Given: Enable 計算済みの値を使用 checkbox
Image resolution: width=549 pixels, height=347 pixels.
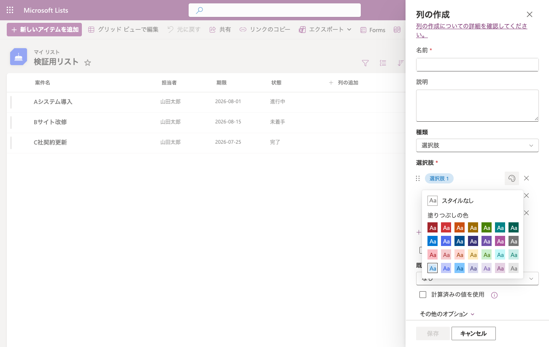Looking at the screenshot, I should coord(423,295).
